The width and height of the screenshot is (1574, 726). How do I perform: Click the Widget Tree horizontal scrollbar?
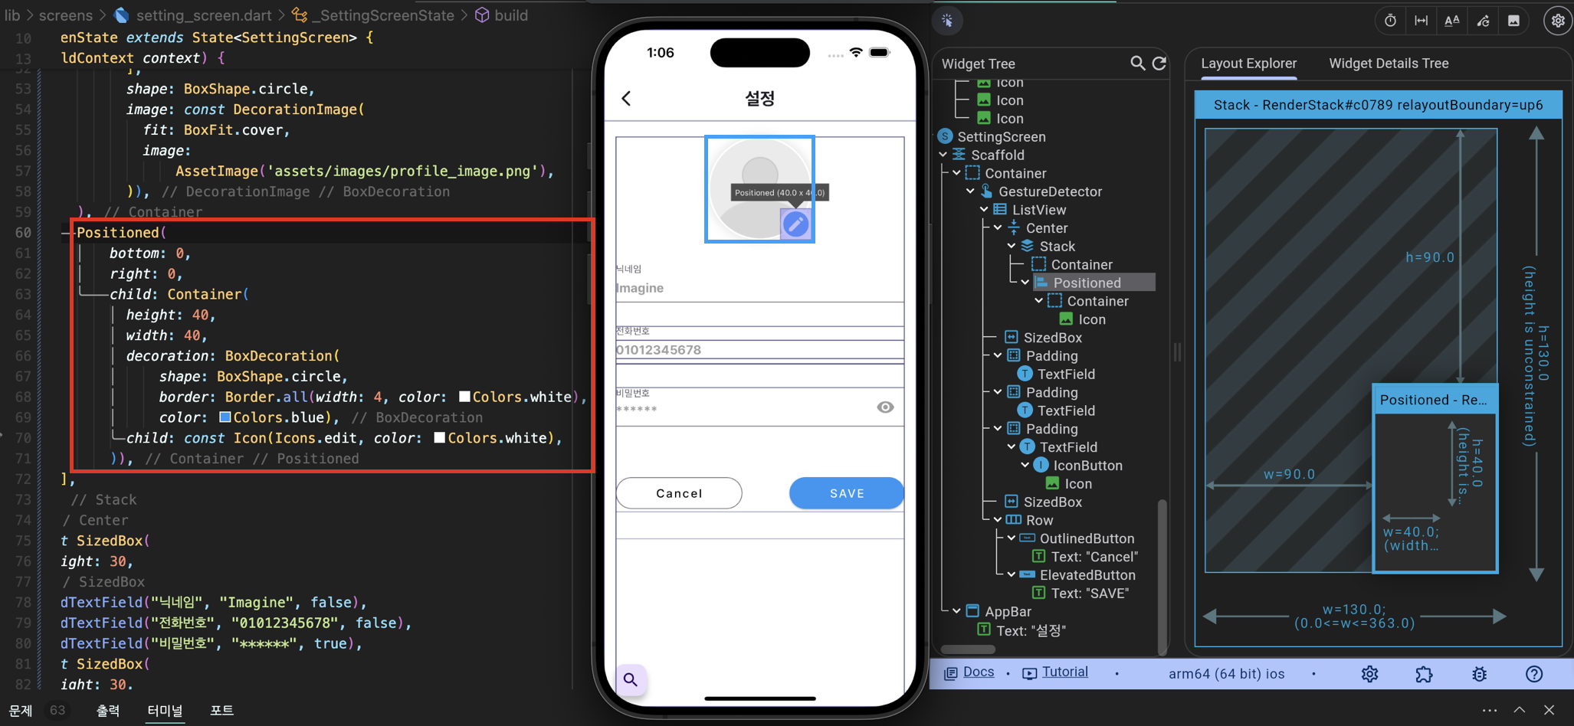(x=969, y=649)
